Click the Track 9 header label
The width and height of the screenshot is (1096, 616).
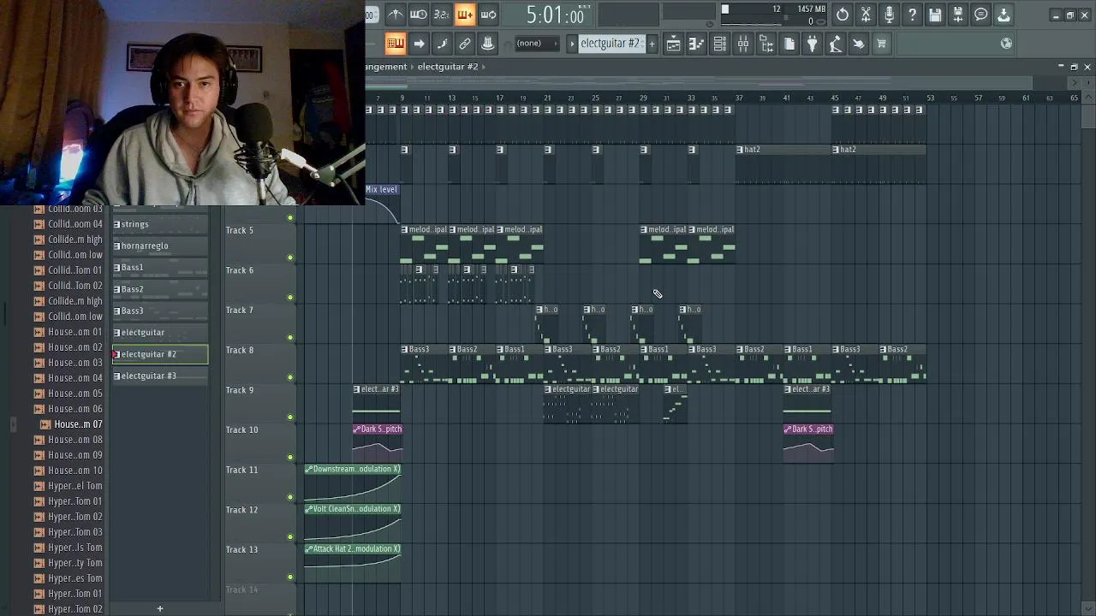(x=240, y=390)
